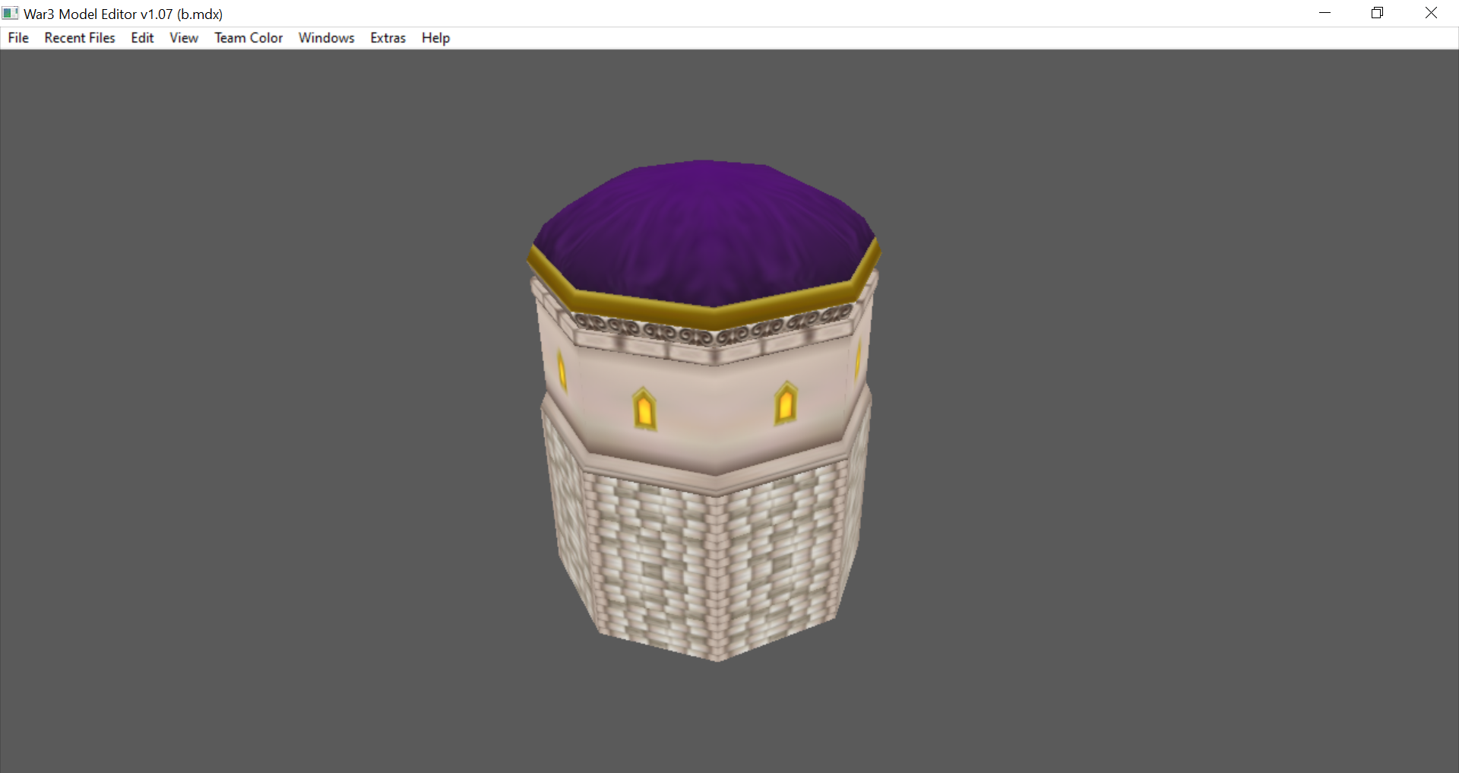The height and width of the screenshot is (773, 1459).
Task: Close the War3 Model Editor window
Action: point(1431,13)
